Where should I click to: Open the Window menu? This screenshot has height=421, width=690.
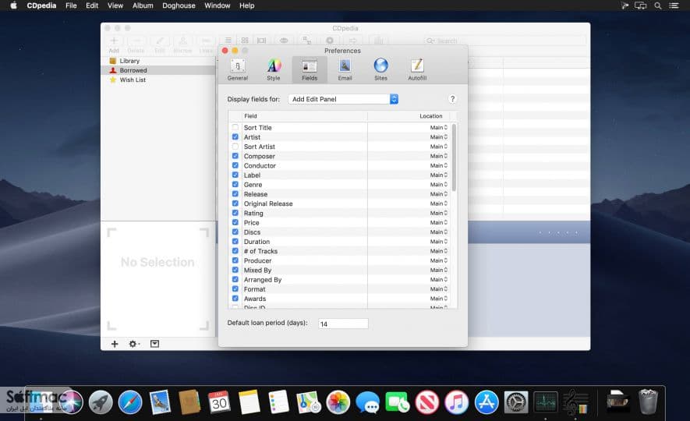click(x=217, y=5)
